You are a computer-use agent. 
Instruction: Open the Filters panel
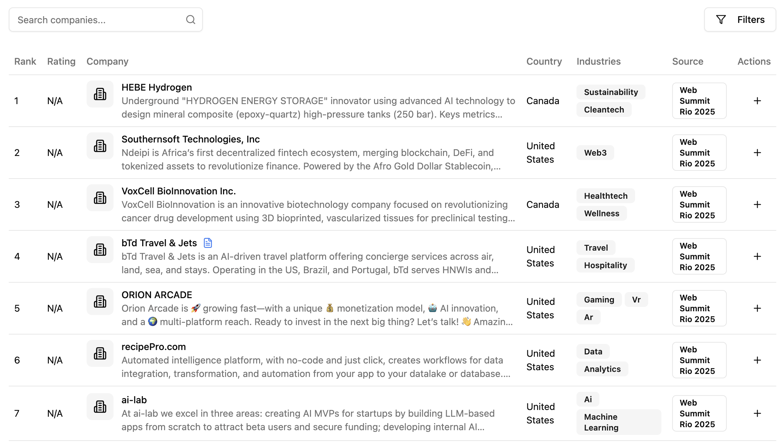pyautogui.click(x=740, y=20)
